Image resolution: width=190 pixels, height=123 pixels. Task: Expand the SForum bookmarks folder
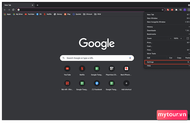[x=88, y=14]
